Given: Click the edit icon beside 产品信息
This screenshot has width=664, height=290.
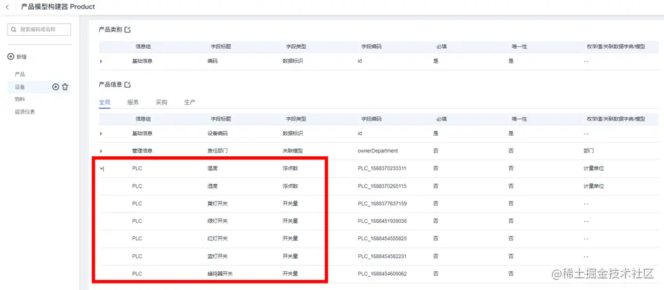Looking at the screenshot, I should click(x=127, y=85).
